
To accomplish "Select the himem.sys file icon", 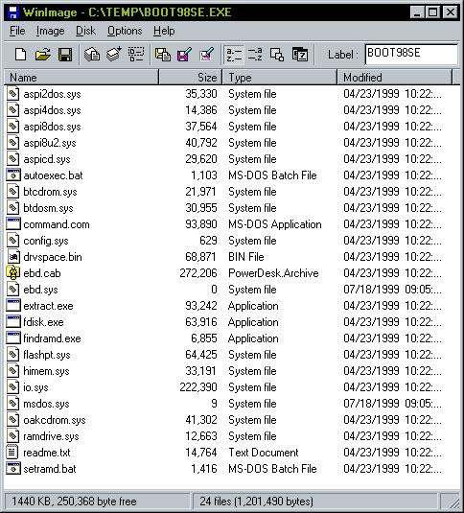I will click(13, 371).
